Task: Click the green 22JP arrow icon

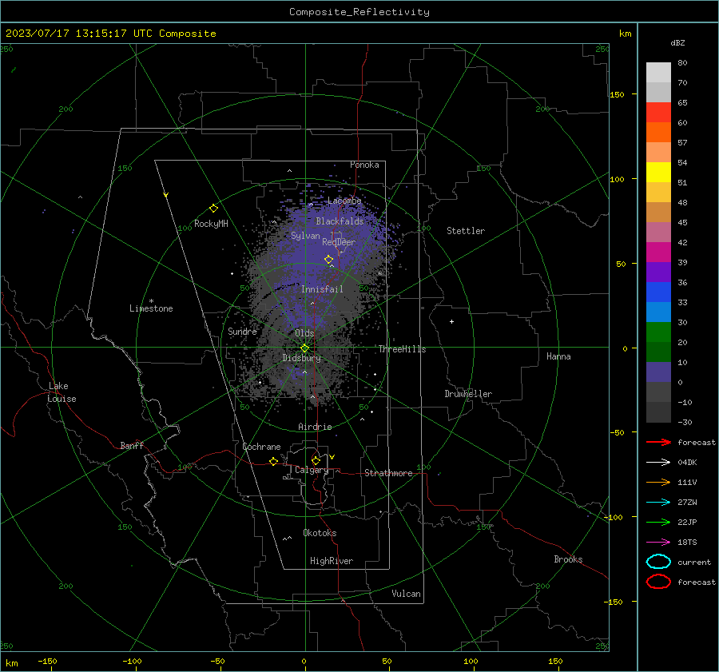Action: pyautogui.click(x=658, y=522)
